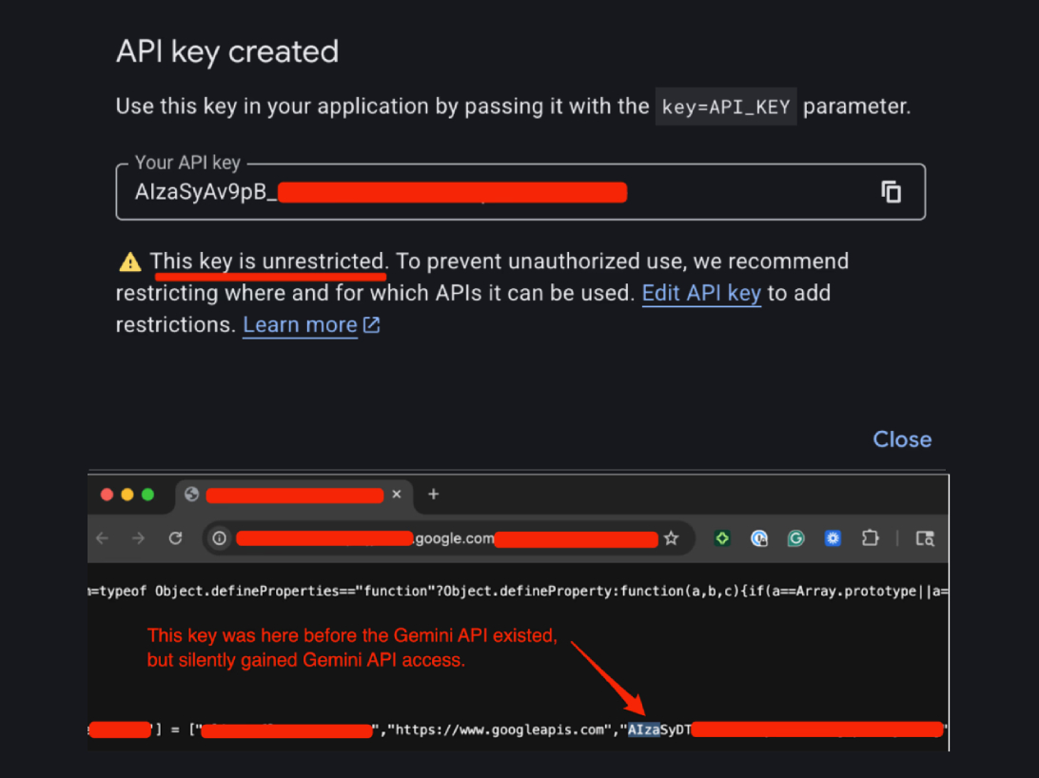Click the yellow minimize window button
This screenshot has height=778, width=1039.
click(127, 495)
